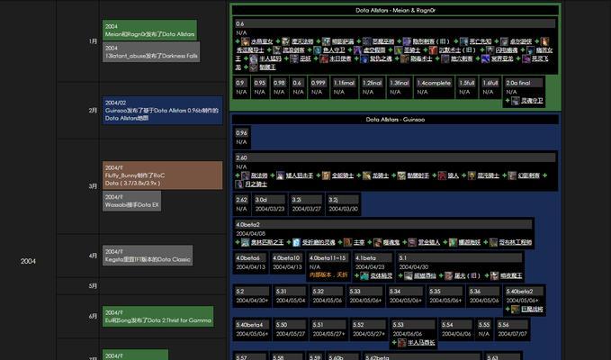611x360 pixels.
Task: Select the '5.31' version cell dated 2004/05/04
Action: click(291, 296)
